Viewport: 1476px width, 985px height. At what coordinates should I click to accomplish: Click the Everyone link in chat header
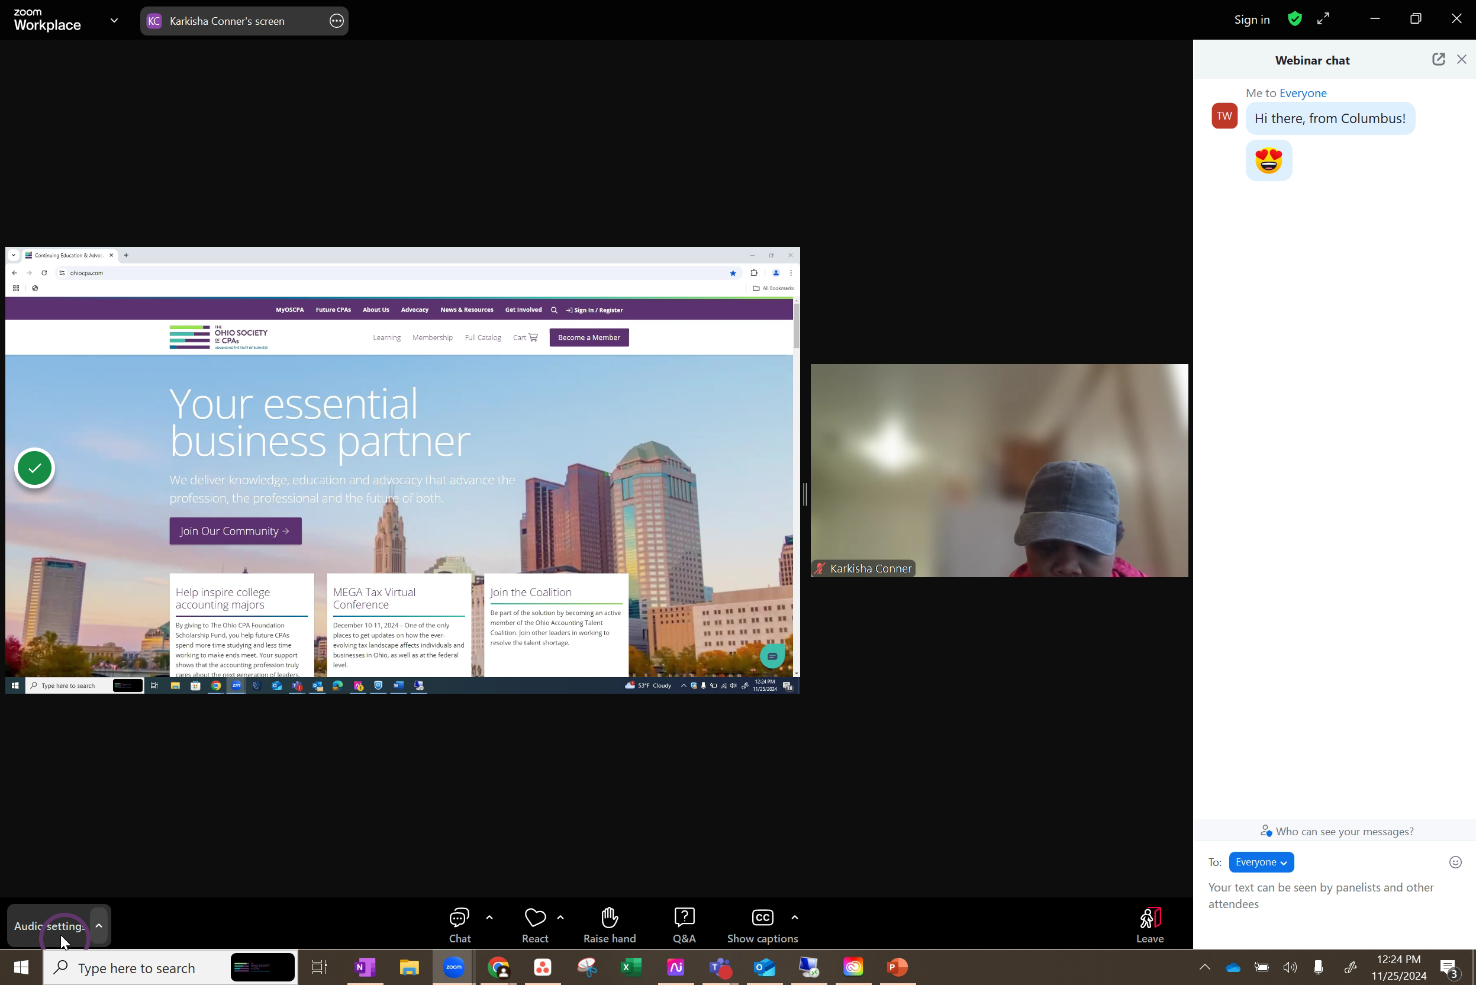1303,93
